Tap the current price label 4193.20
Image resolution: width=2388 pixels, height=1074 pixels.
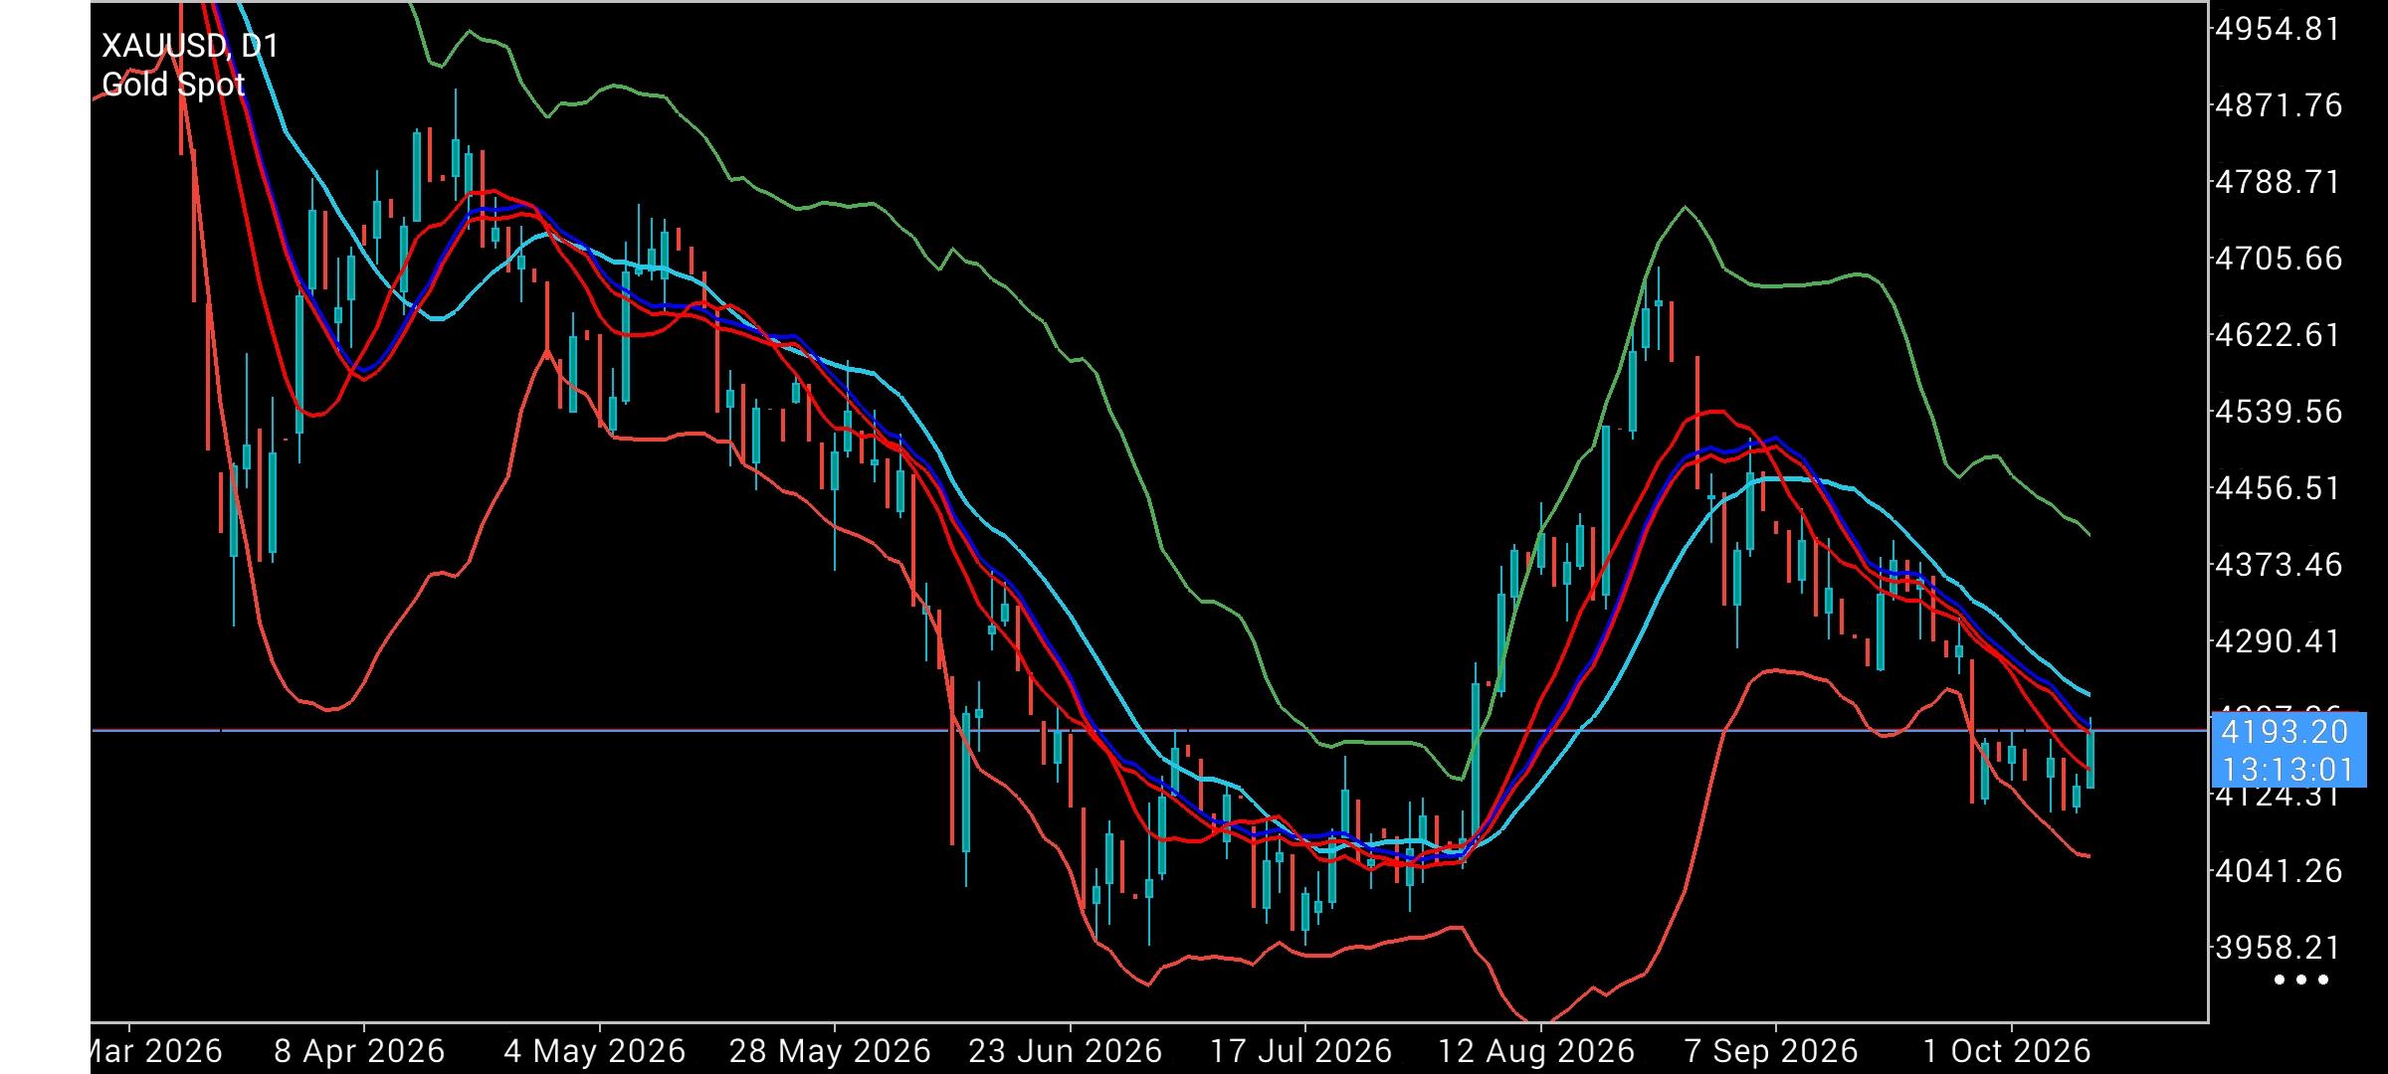(2285, 732)
